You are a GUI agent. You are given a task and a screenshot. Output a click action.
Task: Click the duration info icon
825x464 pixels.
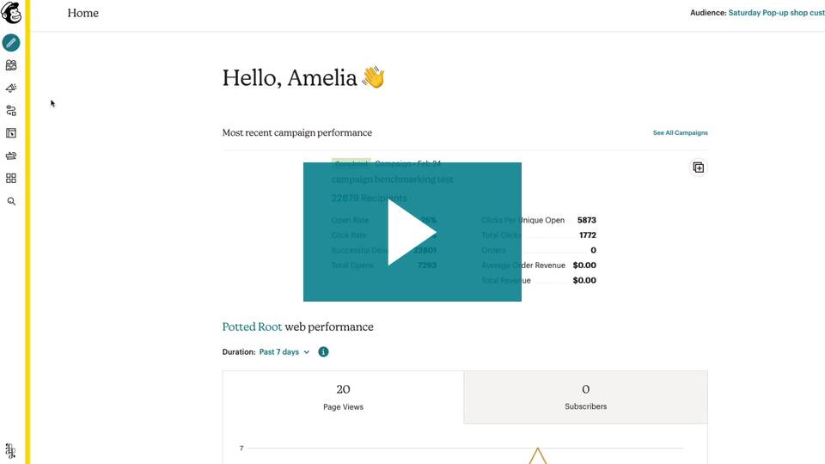323,351
